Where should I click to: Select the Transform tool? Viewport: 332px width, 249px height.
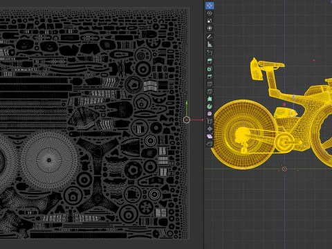click(x=210, y=28)
